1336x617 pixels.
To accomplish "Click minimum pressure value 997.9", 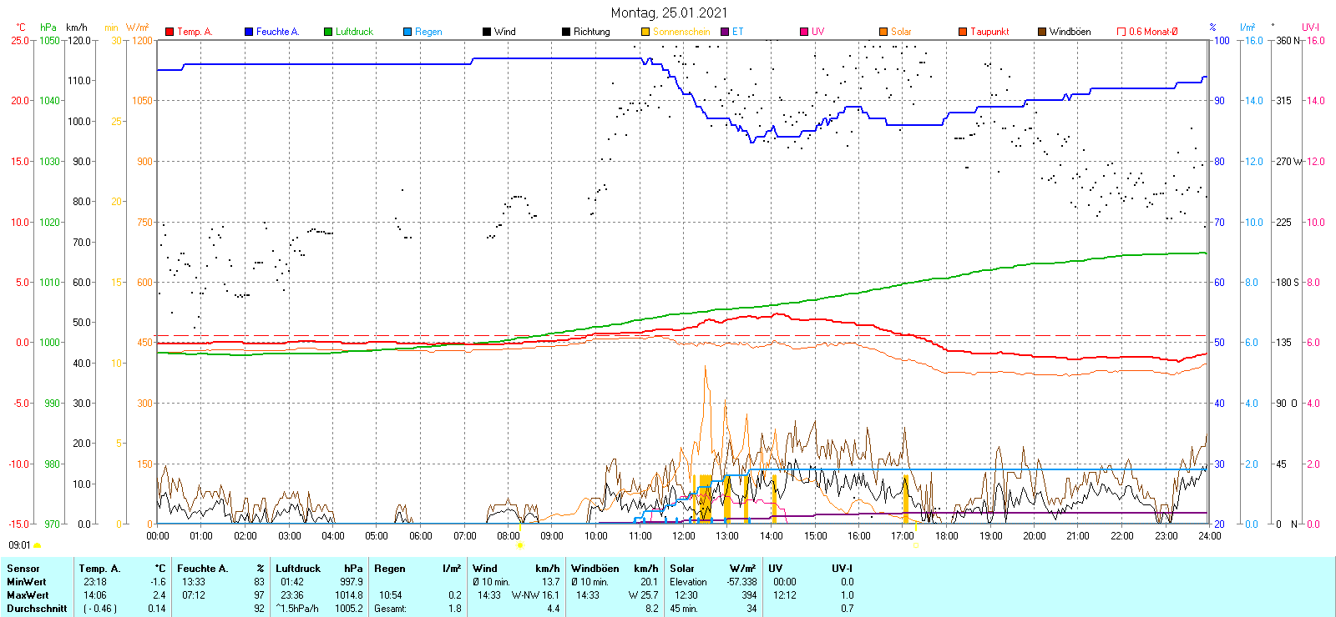I will pyautogui.click(x=352, y=582).
